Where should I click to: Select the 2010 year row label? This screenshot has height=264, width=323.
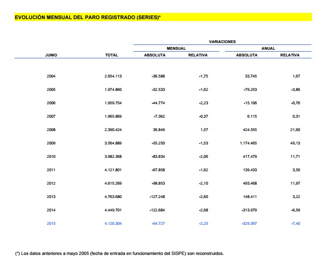pyautogui.click(x=51, y=156)
